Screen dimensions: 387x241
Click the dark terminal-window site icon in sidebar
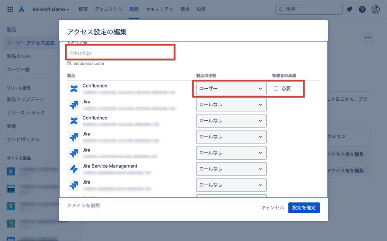point(10,189)
